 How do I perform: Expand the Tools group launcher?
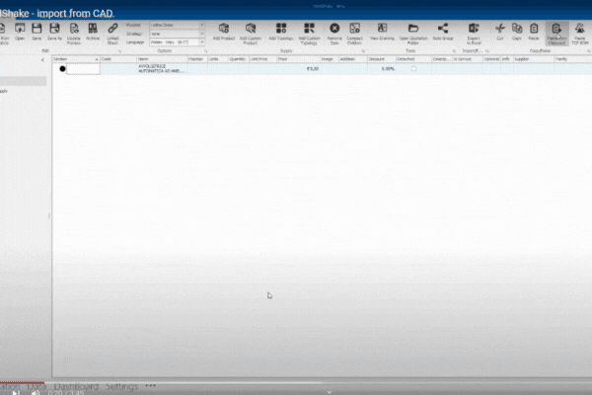[454, 51]
